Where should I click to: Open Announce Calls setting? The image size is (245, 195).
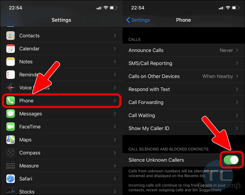pos(183,50)
